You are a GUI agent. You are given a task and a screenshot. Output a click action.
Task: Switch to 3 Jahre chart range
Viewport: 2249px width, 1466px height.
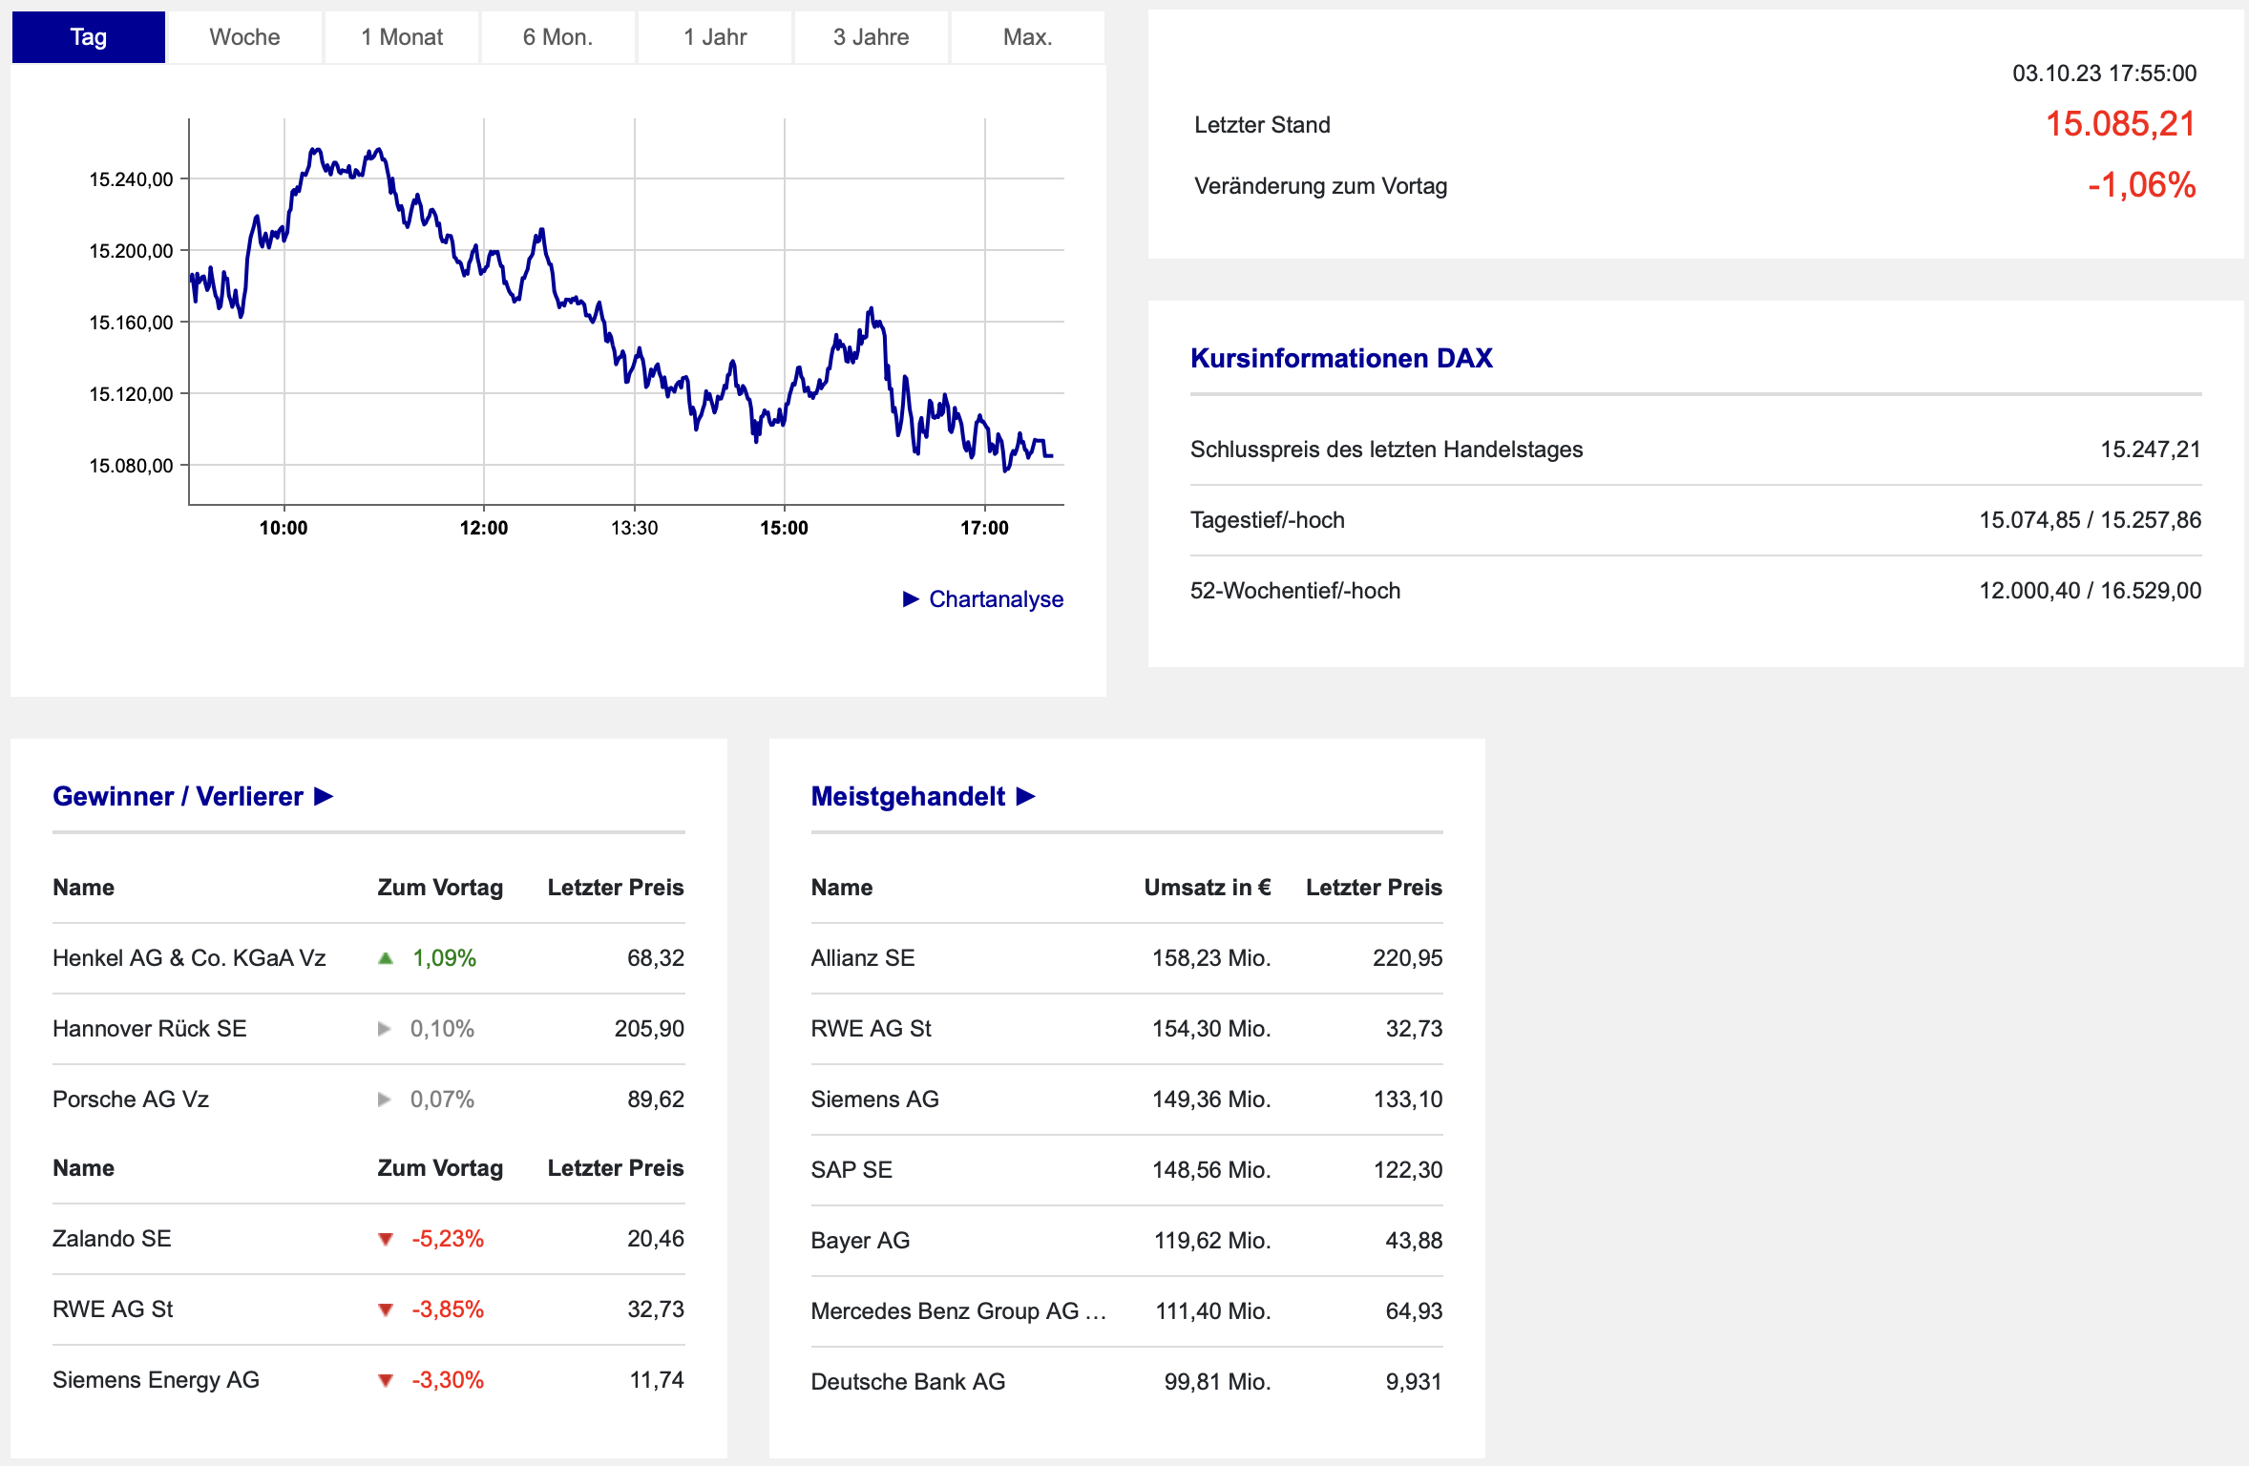871,37
